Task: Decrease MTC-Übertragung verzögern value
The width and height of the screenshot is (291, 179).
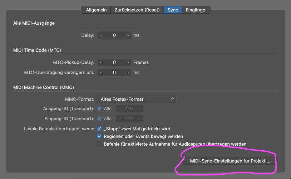Action: [101, 72]
